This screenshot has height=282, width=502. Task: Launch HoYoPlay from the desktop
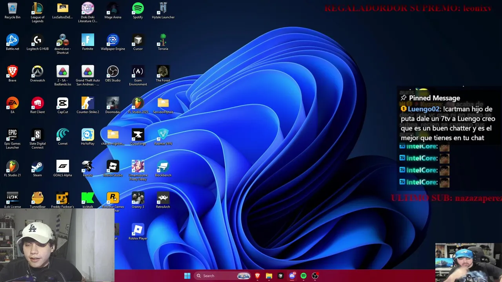tap(88, 137)
